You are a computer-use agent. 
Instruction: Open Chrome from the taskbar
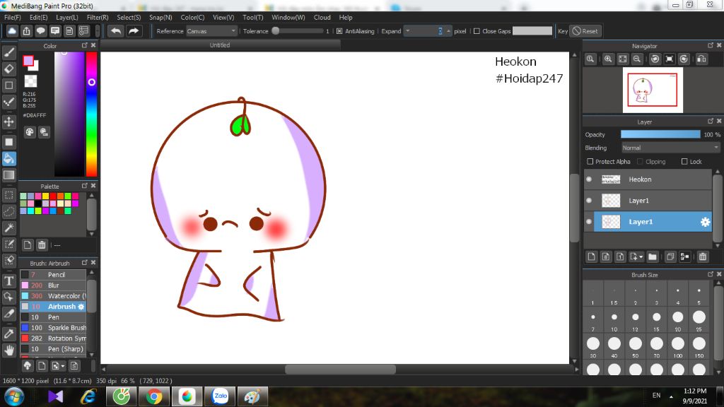point(154,396)
